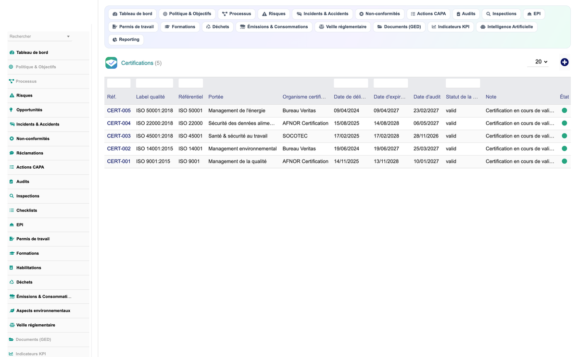Image resolution: width=577 pixels, height=357 pixels.
Task: Click the Aspects environnementaux leaf icon
Action: (x=12, y=311)
